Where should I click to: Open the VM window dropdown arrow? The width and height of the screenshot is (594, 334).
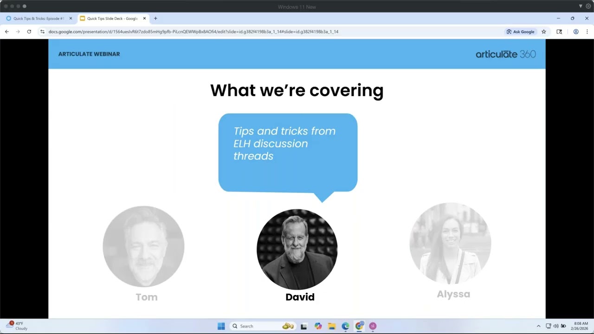coord(580,6)
